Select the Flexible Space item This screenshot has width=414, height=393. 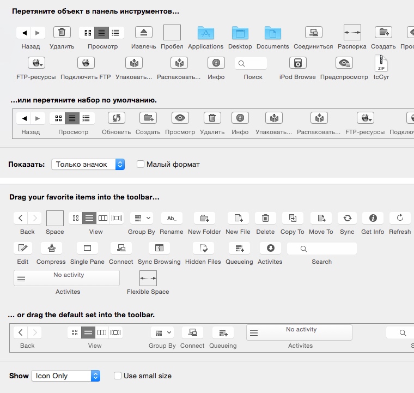(148, 279)
